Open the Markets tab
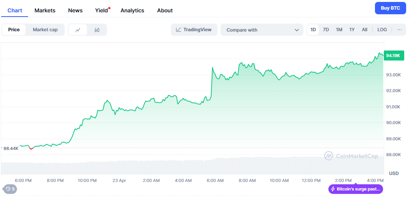The image size is (410, 197). point(45,10)
